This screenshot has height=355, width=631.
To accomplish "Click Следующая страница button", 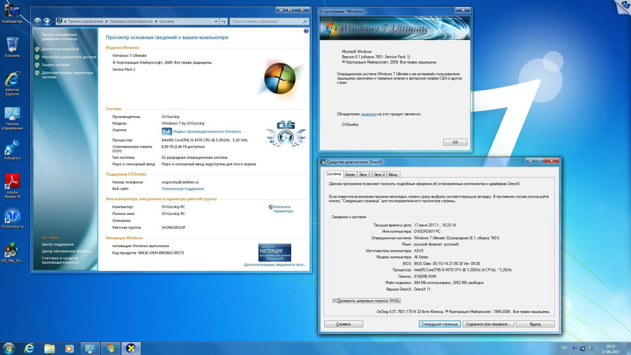I will tap(440, 324).
